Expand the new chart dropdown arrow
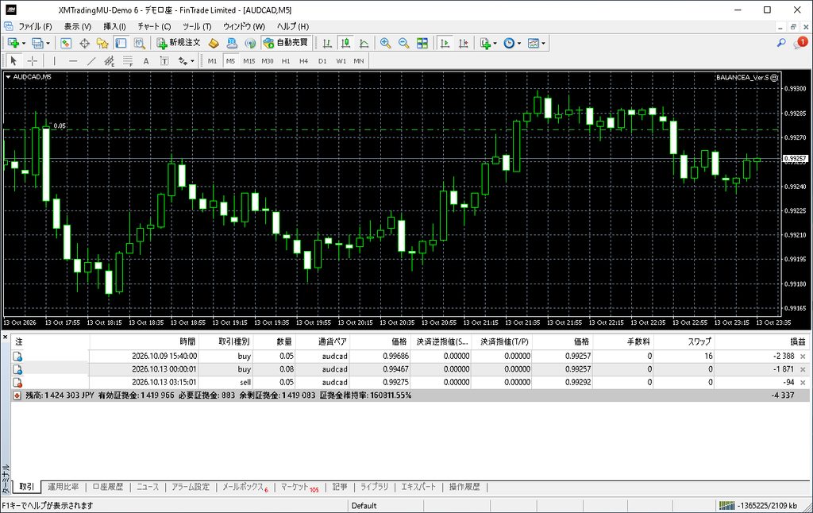Viewport: 813px width, 513px height. 24,43
